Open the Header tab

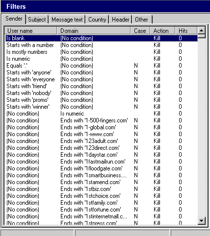(x=121, y=20)
